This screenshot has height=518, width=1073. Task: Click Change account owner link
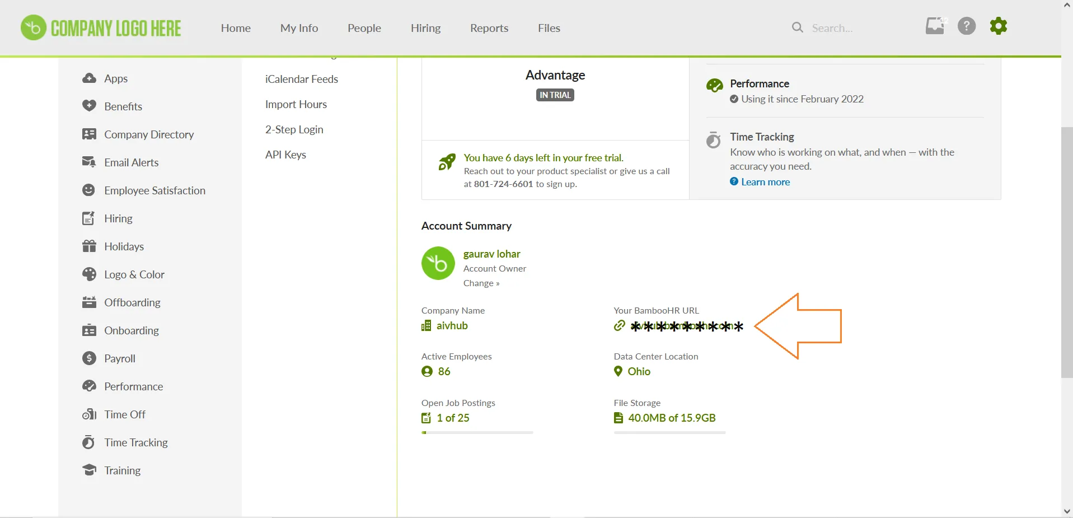point(481,283)
